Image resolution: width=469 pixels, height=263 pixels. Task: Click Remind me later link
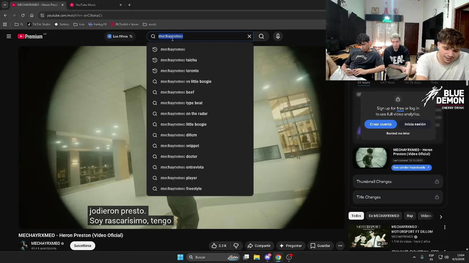(398, 133)
